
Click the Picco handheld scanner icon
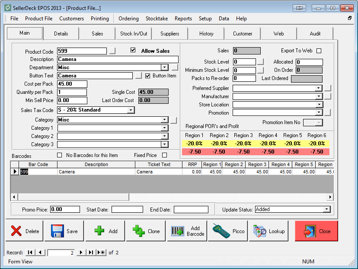pos(221,231)
